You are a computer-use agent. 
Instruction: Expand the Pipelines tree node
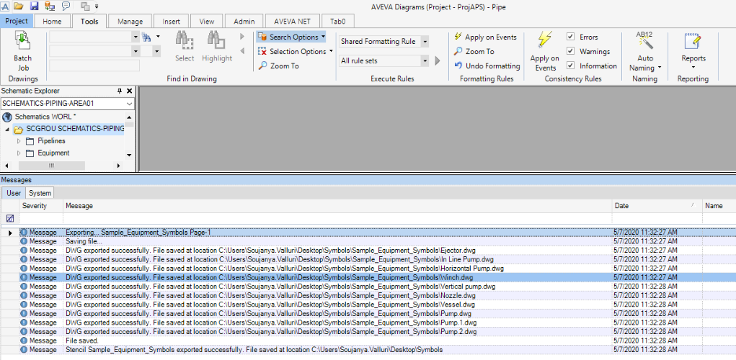[x=19, y=141]
